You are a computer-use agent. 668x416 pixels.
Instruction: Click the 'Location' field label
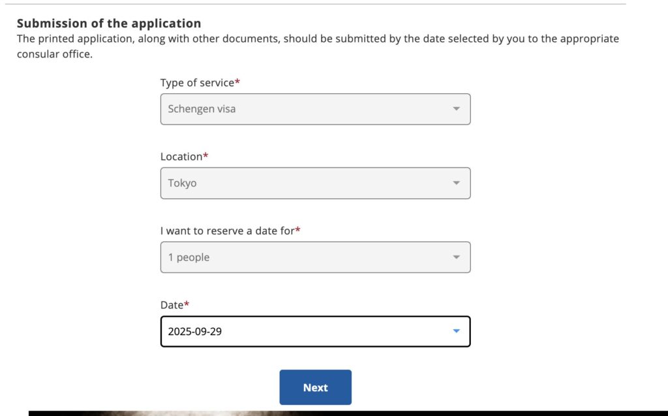181,156
